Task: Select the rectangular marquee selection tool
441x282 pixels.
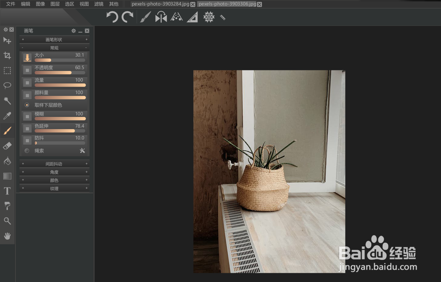Action: (7, 71)
